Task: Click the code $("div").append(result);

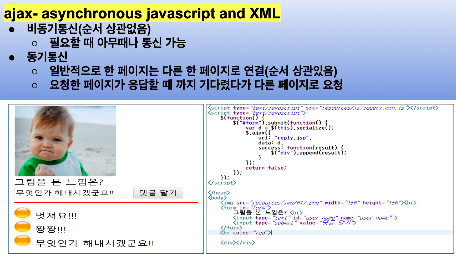Action: click(309, 153)
